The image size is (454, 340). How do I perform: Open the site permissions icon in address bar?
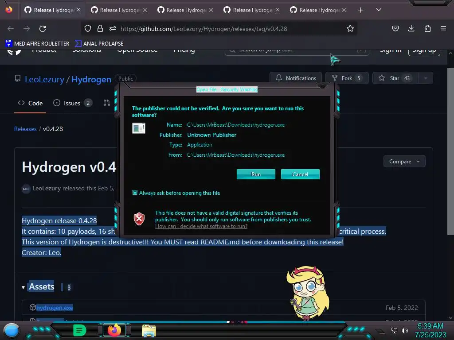pos(113,28)
